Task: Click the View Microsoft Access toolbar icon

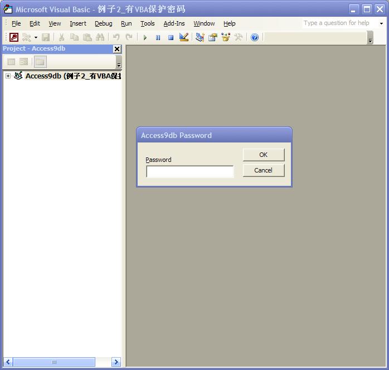Action: click(x=14, y=37)
